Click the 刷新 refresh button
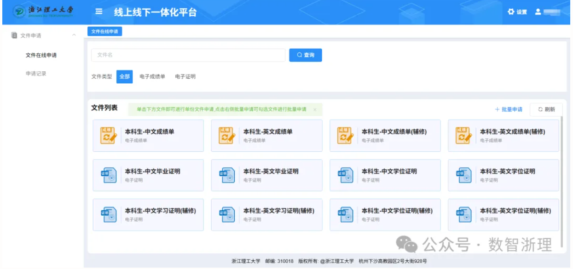Image resolution: width=573 pixels, height=269 pixels. click(x=546, y=109)
